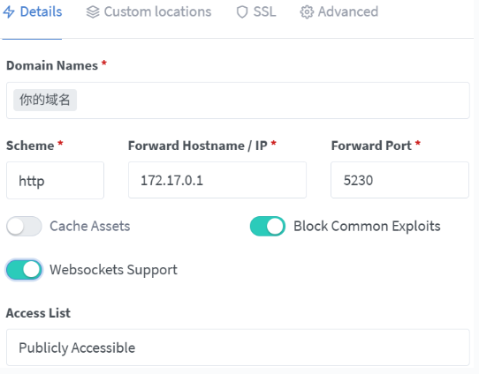Viewport: 479px width, 374px height.
Task: Click the Cache Assets label text
Action: (90, 226)
